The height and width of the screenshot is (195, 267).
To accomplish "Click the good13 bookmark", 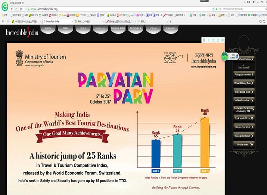I will 131,15.
